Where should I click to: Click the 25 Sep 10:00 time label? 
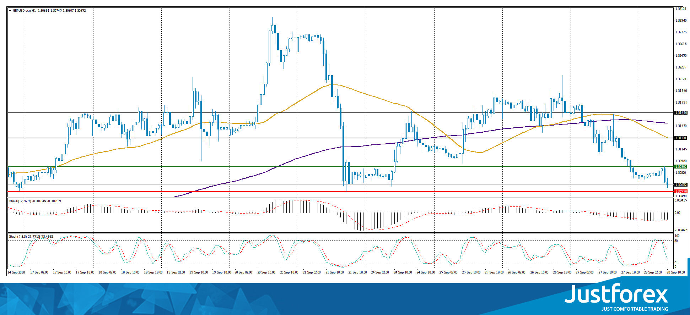[471, 272]
